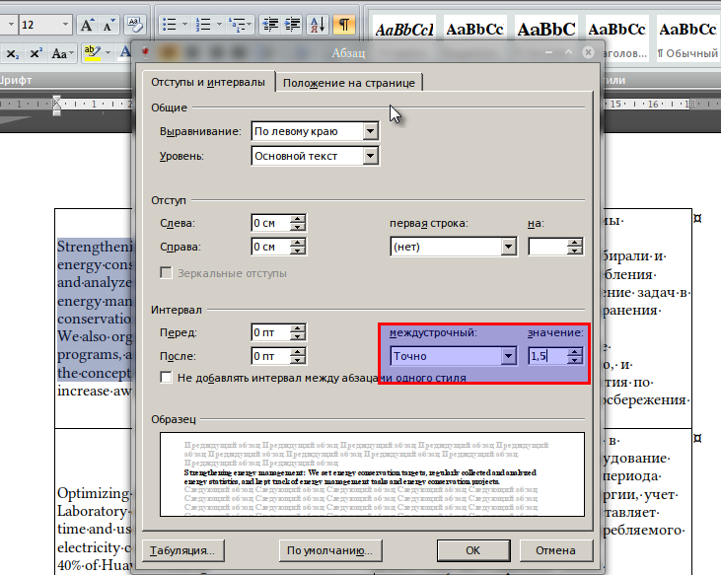Decrease the Справа indent value
Viewport: 721px width, 575px height.
[x=298, y=251]
